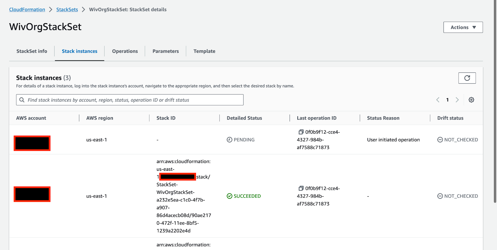The image size is (497, 250).
Task: Open the Template tab
Action: tap(204, 51)
